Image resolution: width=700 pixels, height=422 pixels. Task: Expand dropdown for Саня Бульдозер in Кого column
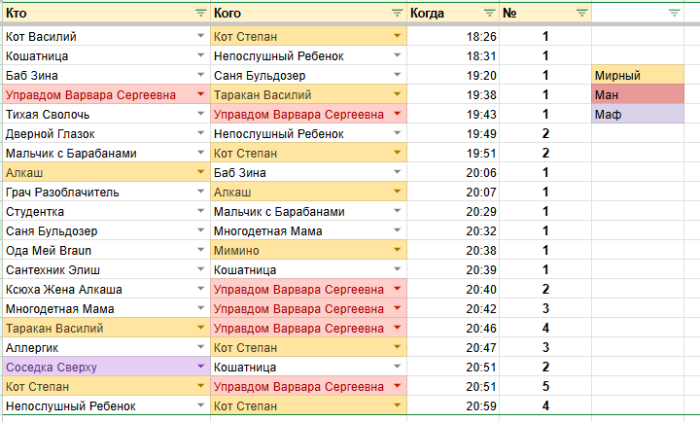coord(397,75)
